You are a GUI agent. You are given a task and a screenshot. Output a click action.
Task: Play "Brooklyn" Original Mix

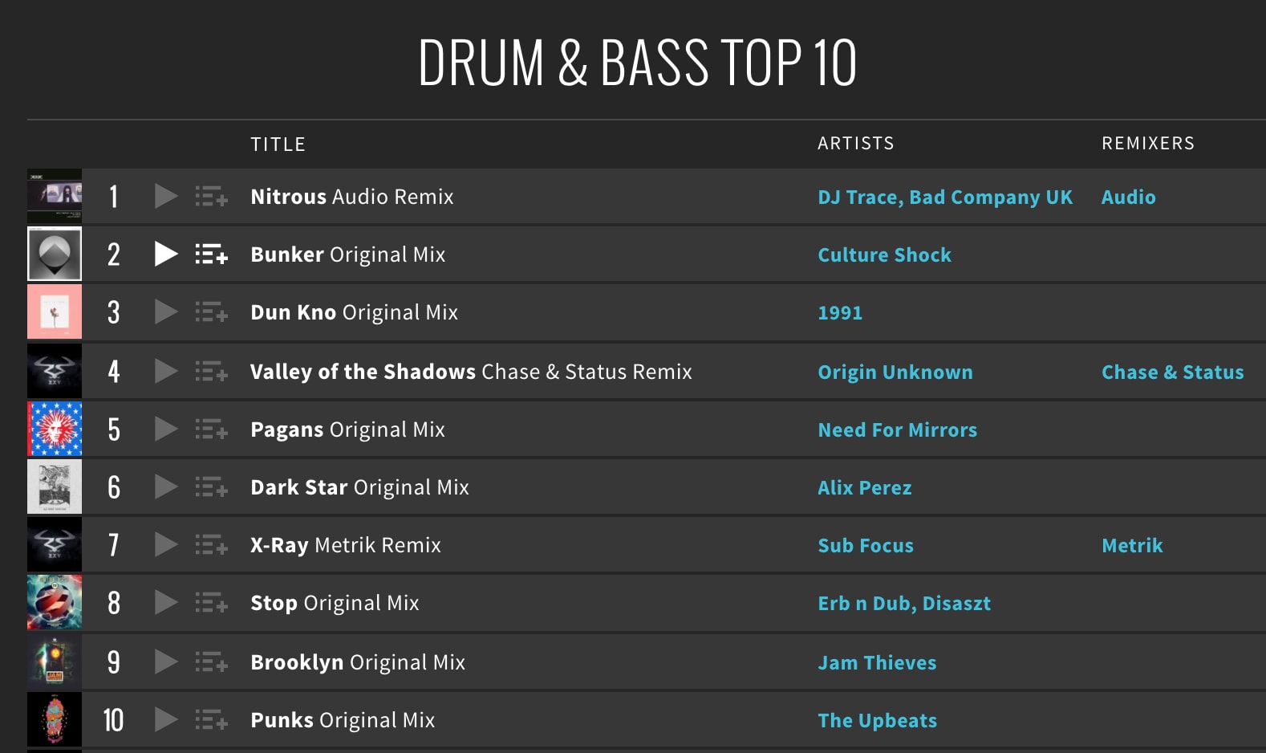click(165, 661)
